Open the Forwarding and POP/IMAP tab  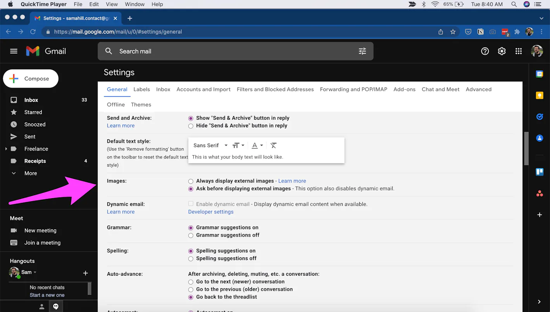tap(353, 89)
